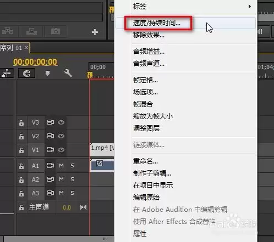Image resolution: width=274 pixels, height=242 pixels.
Task: Solo track A1 with S button
Action: pyautogui.click(x=72, y=166)
